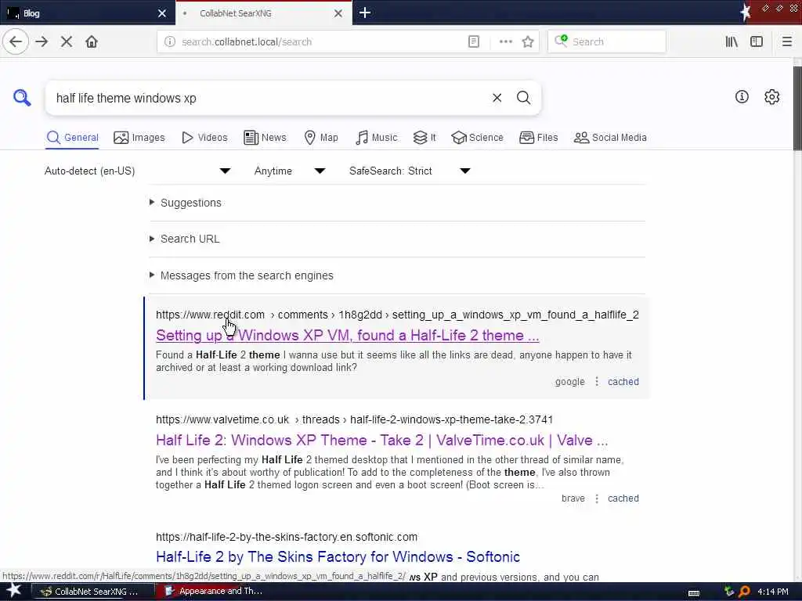Select the Music search category

pos(377,138)
